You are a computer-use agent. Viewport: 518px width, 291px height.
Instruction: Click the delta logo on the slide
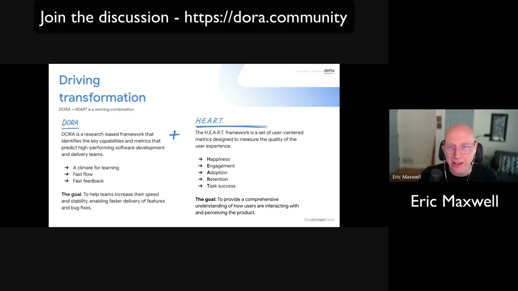pos(329,70)
